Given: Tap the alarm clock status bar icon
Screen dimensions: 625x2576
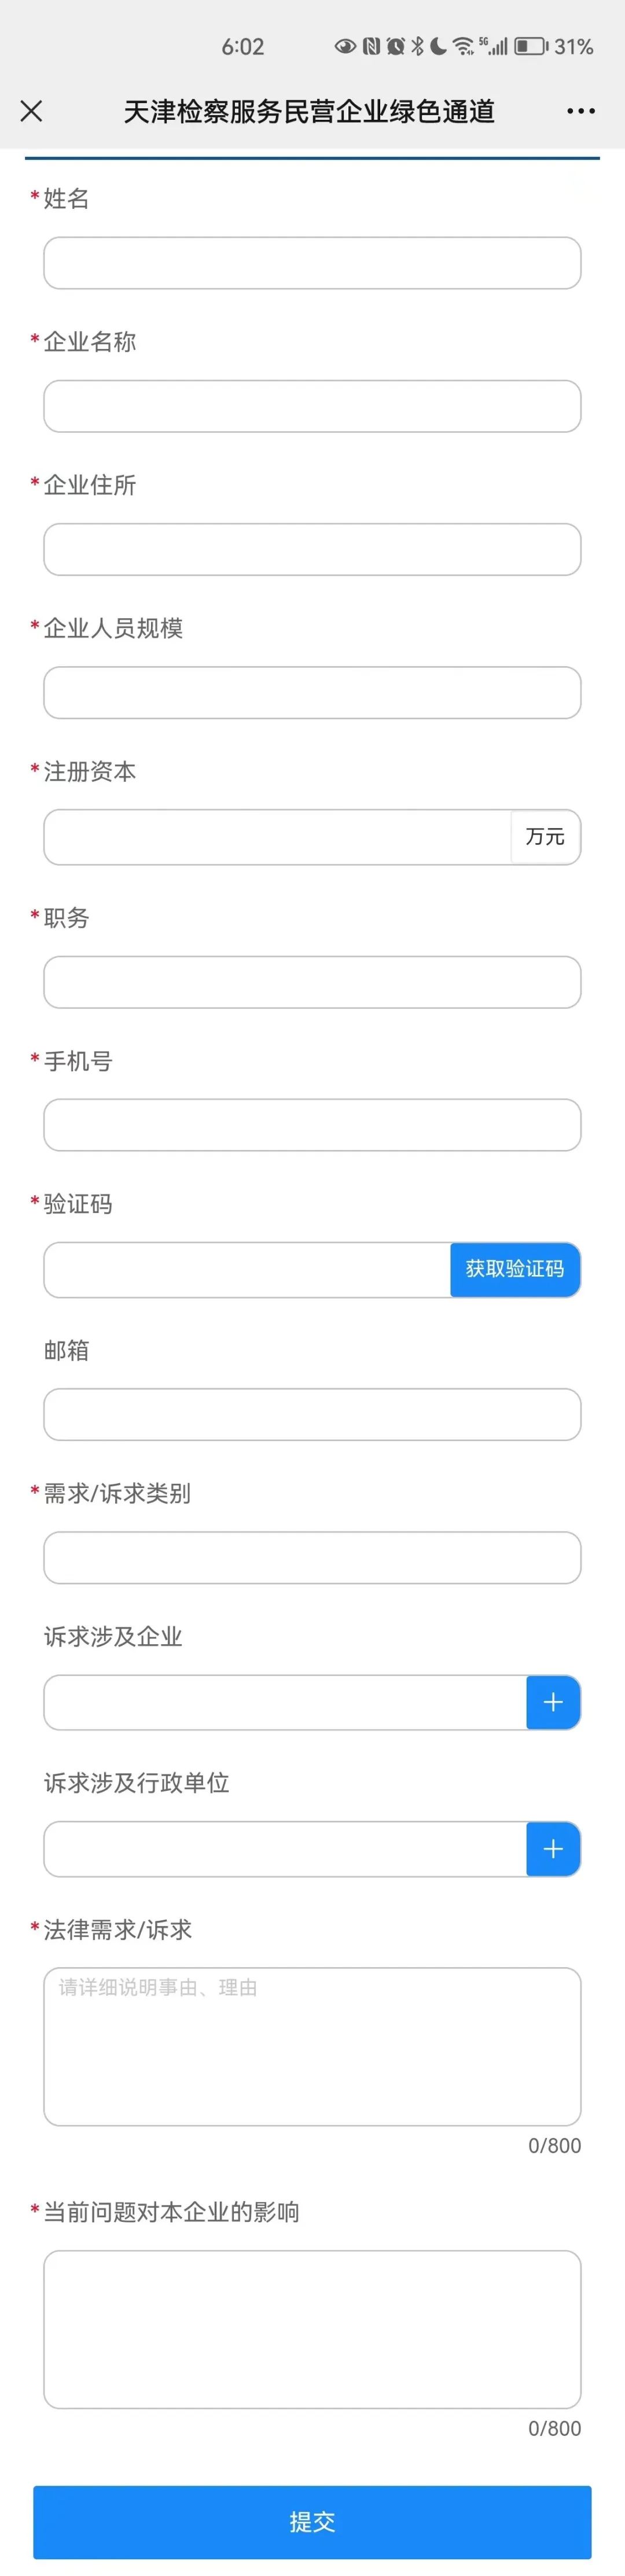Looking at the screenshot, I should 396,45.
